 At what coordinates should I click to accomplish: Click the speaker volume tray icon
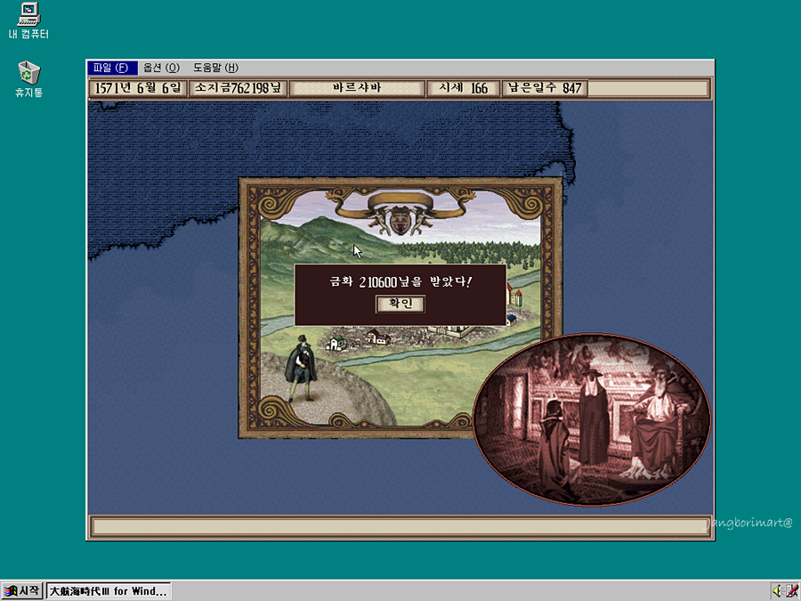[x=777, y=591]
